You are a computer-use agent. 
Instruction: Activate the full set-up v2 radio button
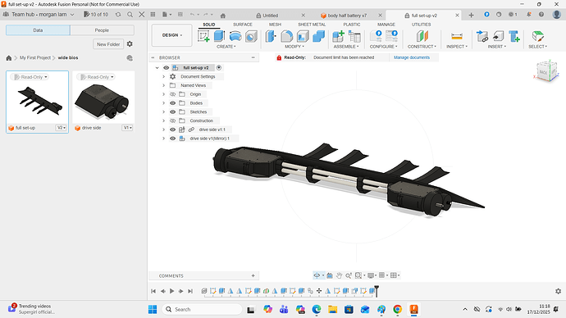coord(219,68)
